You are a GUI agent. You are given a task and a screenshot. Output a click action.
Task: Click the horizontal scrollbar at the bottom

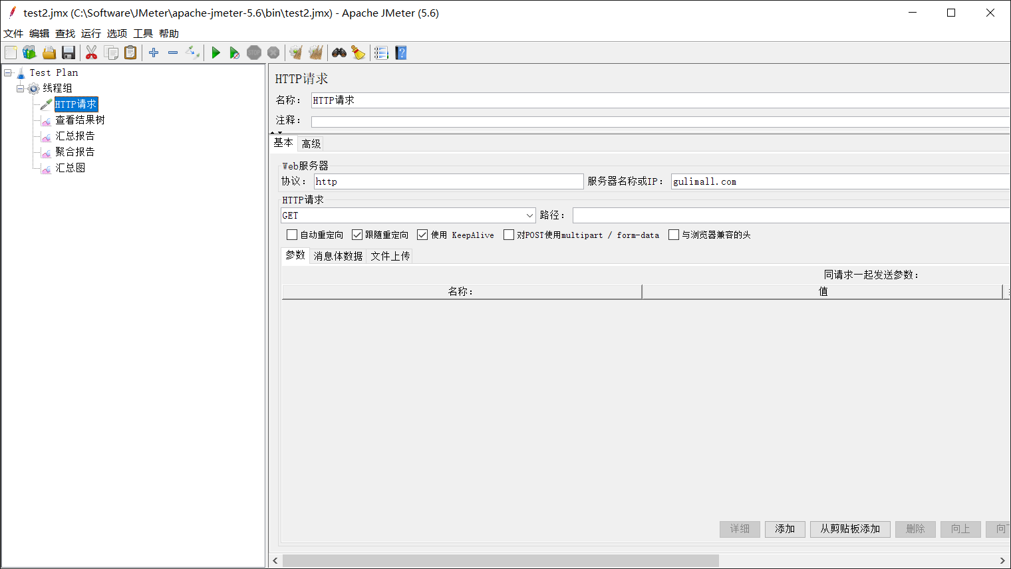[500, 561]
